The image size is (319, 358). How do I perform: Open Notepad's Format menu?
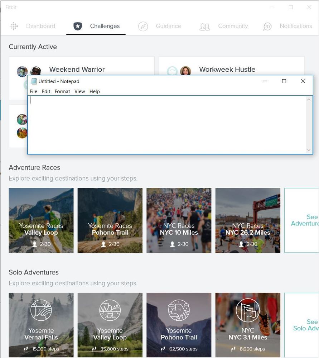(x=62, y=91)
